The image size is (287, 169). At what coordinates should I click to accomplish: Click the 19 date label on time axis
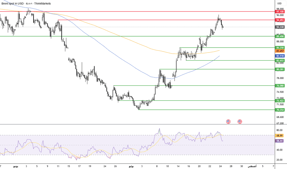coord(90,166)
